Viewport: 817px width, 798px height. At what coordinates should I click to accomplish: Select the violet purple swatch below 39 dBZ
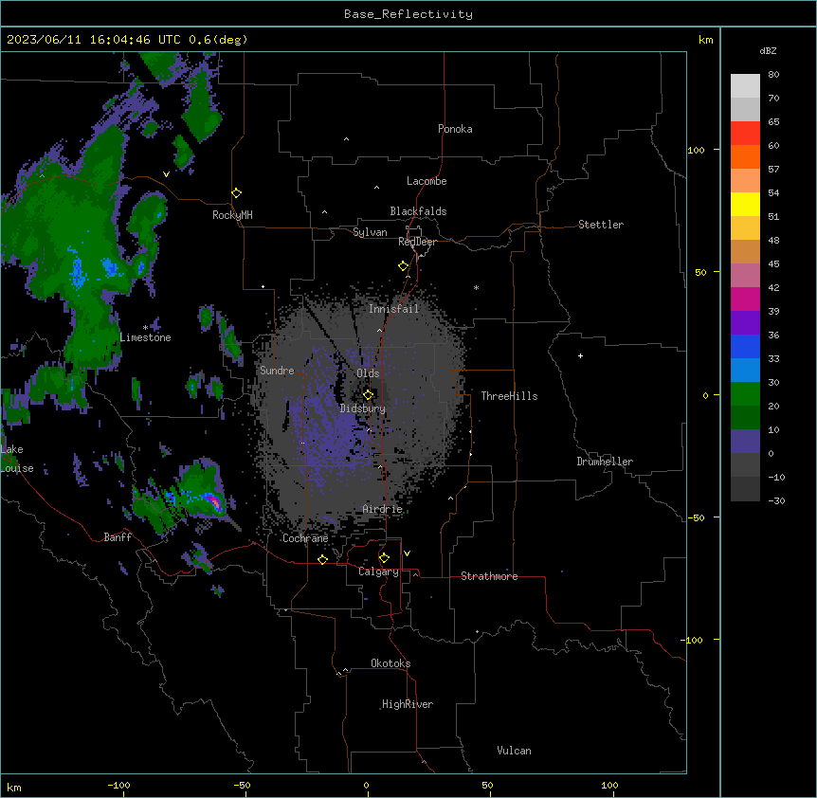point(745,323)
